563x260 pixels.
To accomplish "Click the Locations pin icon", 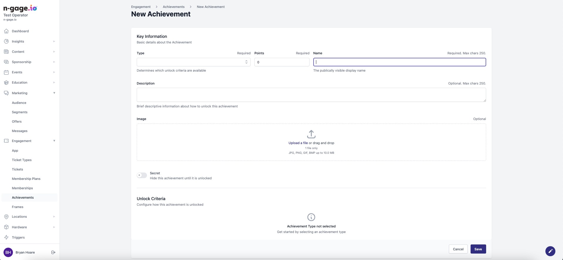I will pos(6,217).
